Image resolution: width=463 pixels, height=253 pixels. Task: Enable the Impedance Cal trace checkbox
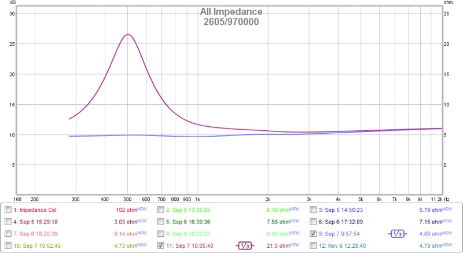[8, 210]
